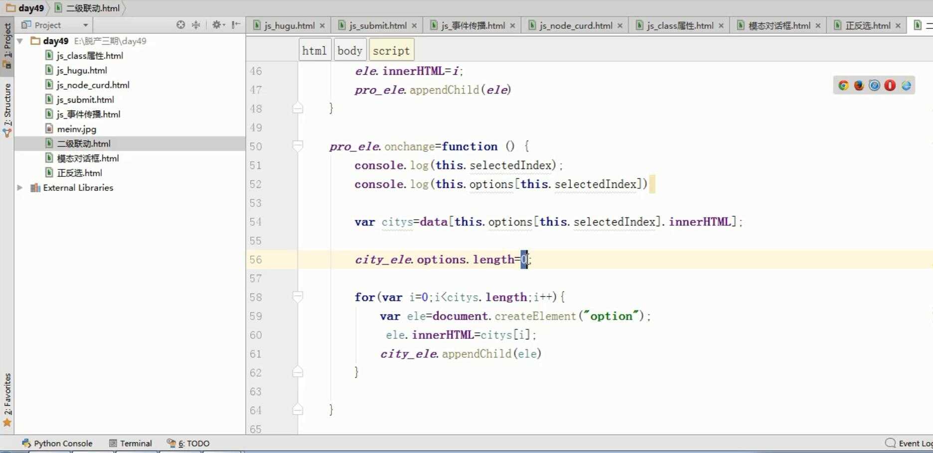Fold the code block ending on line 48
Screen dimensions: 933x453
coord(298,108)
